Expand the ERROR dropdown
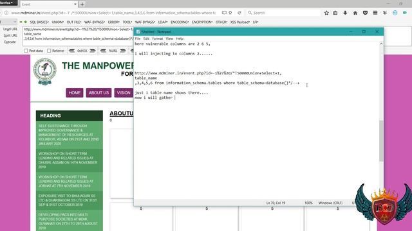 [x=113, y=22]
